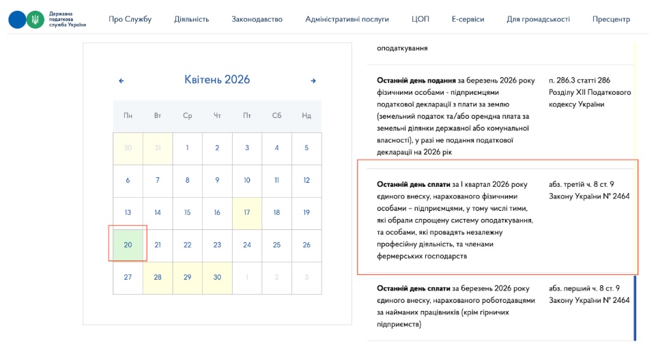Select March 31 in the calendar
658x354 pixels.
point(158,148)
